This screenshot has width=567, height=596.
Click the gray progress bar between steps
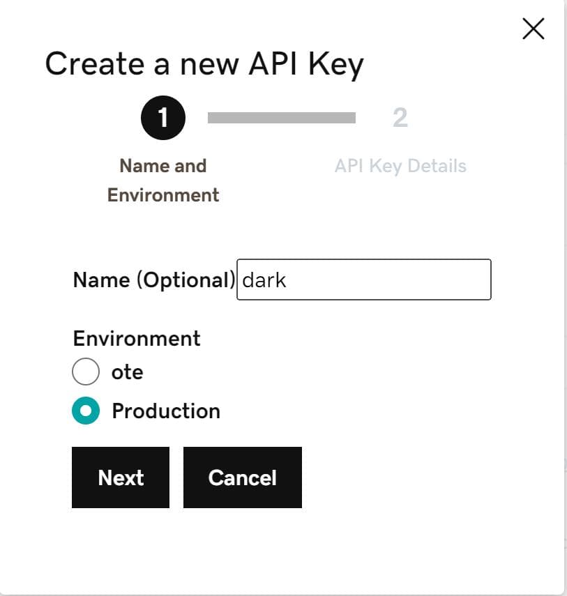[x=282, y=118]
